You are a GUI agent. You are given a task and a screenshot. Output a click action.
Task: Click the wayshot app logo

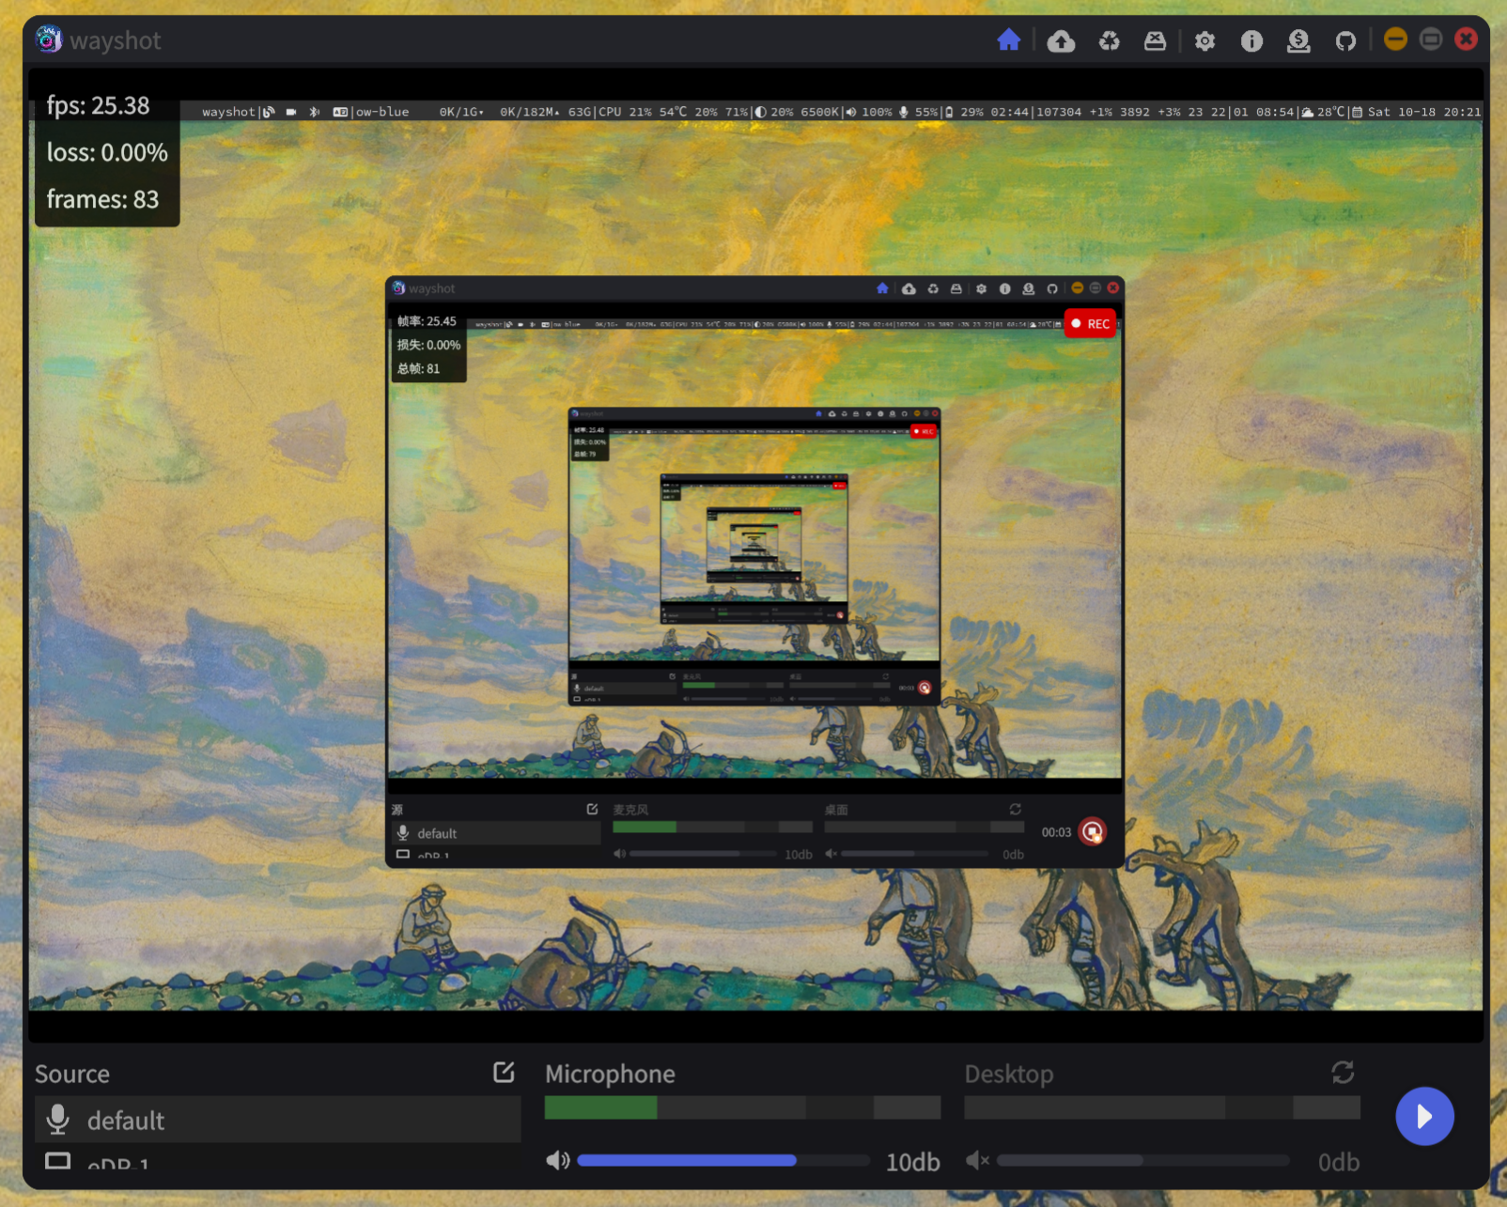[48, 39]
